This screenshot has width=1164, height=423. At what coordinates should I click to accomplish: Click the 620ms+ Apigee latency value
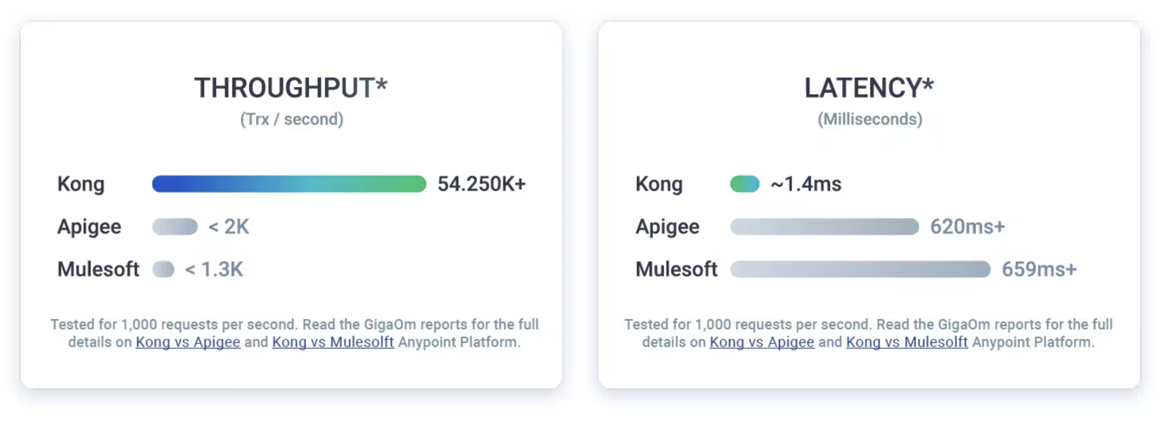[x=967, y=227]
